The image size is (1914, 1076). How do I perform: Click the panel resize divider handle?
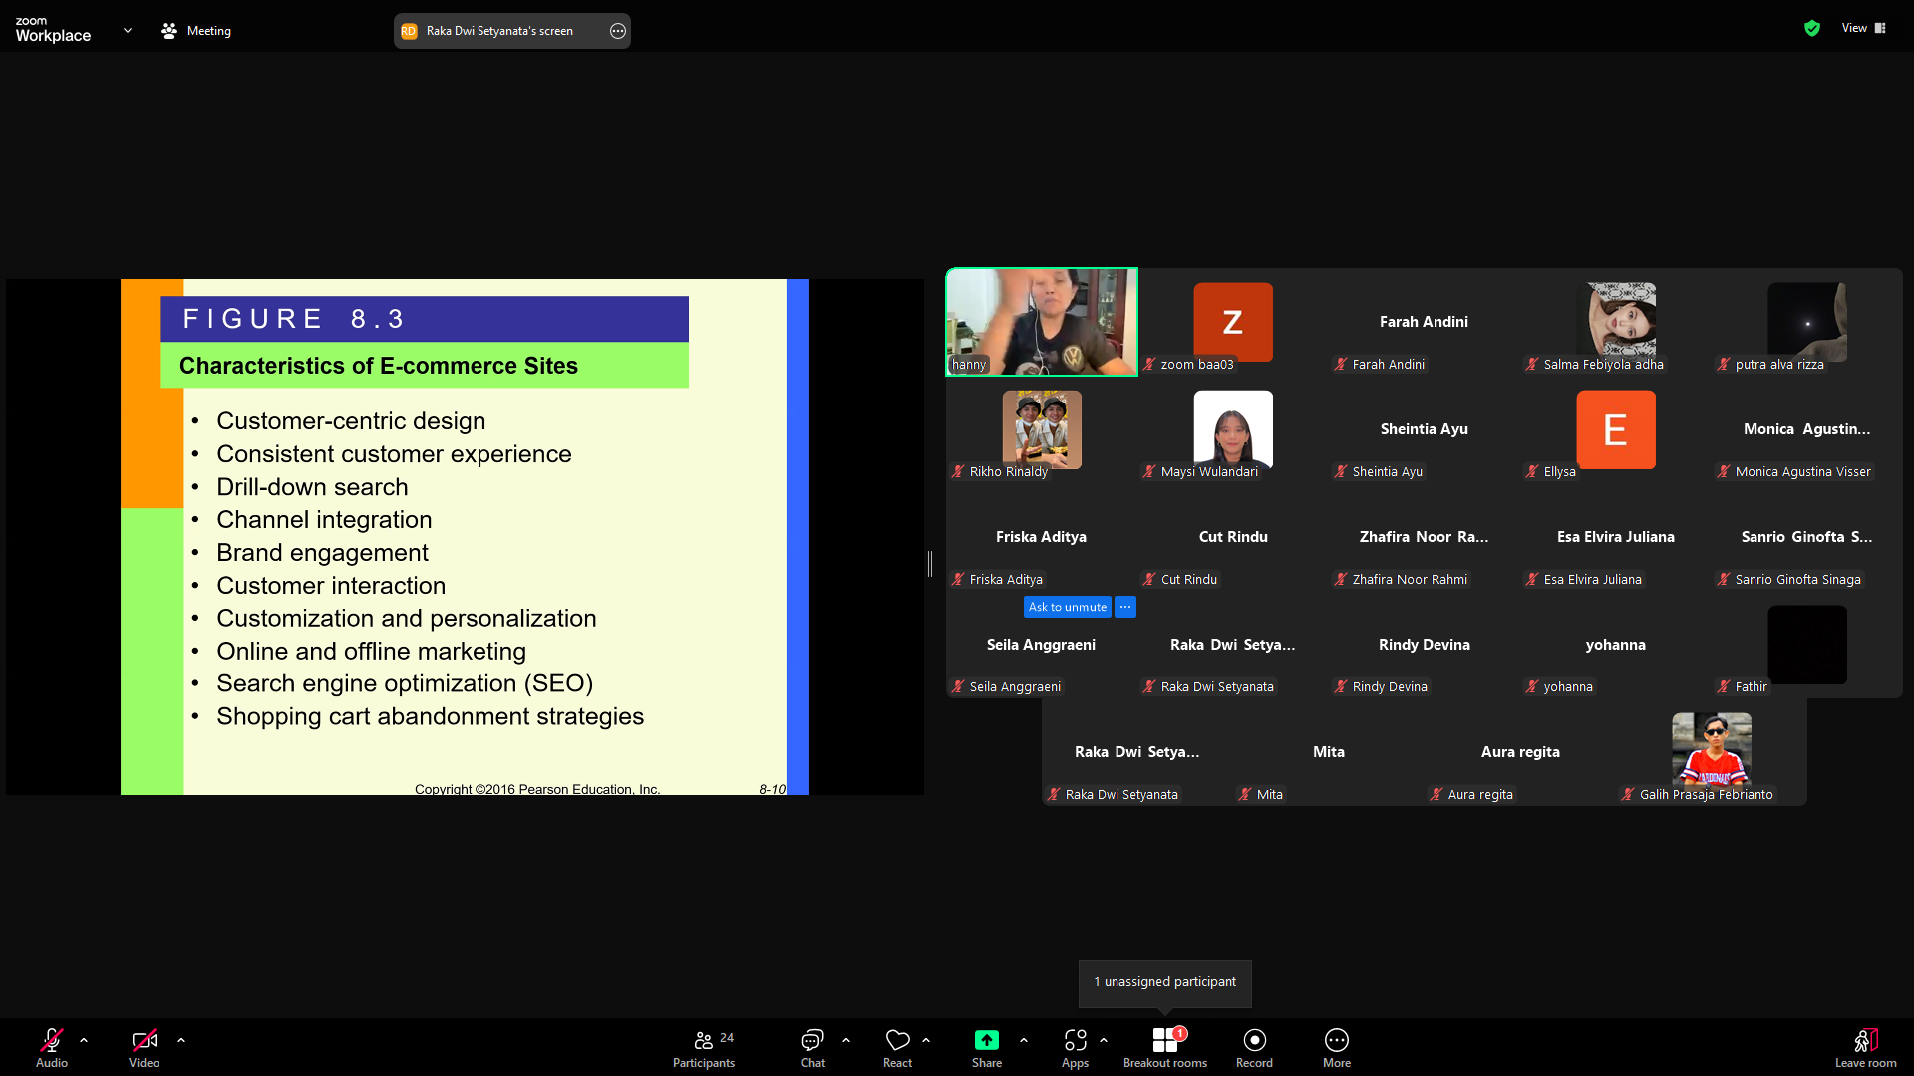930,564
